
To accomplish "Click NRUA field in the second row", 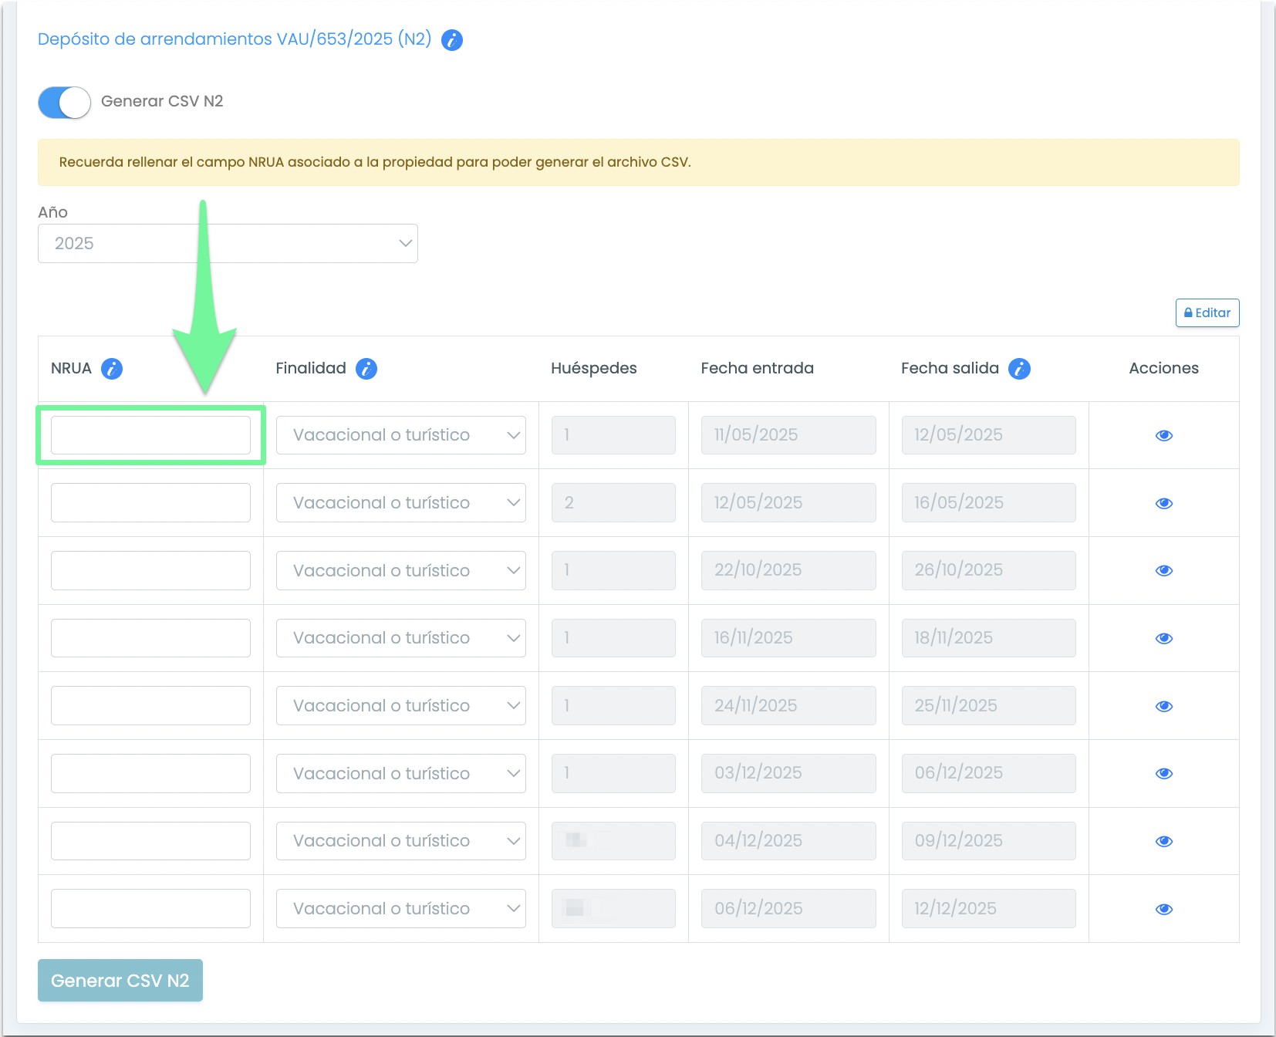I will coord(150,503).
